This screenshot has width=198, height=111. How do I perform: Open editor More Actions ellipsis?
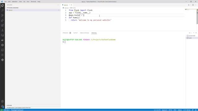pos(196,5)
